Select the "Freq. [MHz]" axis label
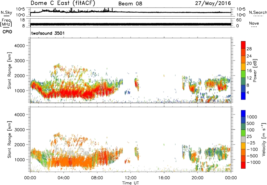The height and width of the screenshot is (185, 267). (x=6, y=23)
